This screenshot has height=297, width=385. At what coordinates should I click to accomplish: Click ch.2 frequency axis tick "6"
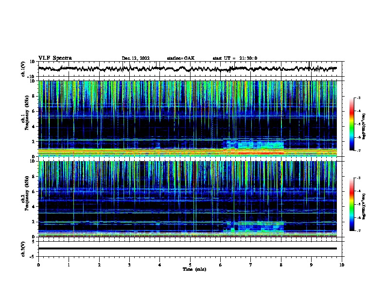tap(34, 192)
